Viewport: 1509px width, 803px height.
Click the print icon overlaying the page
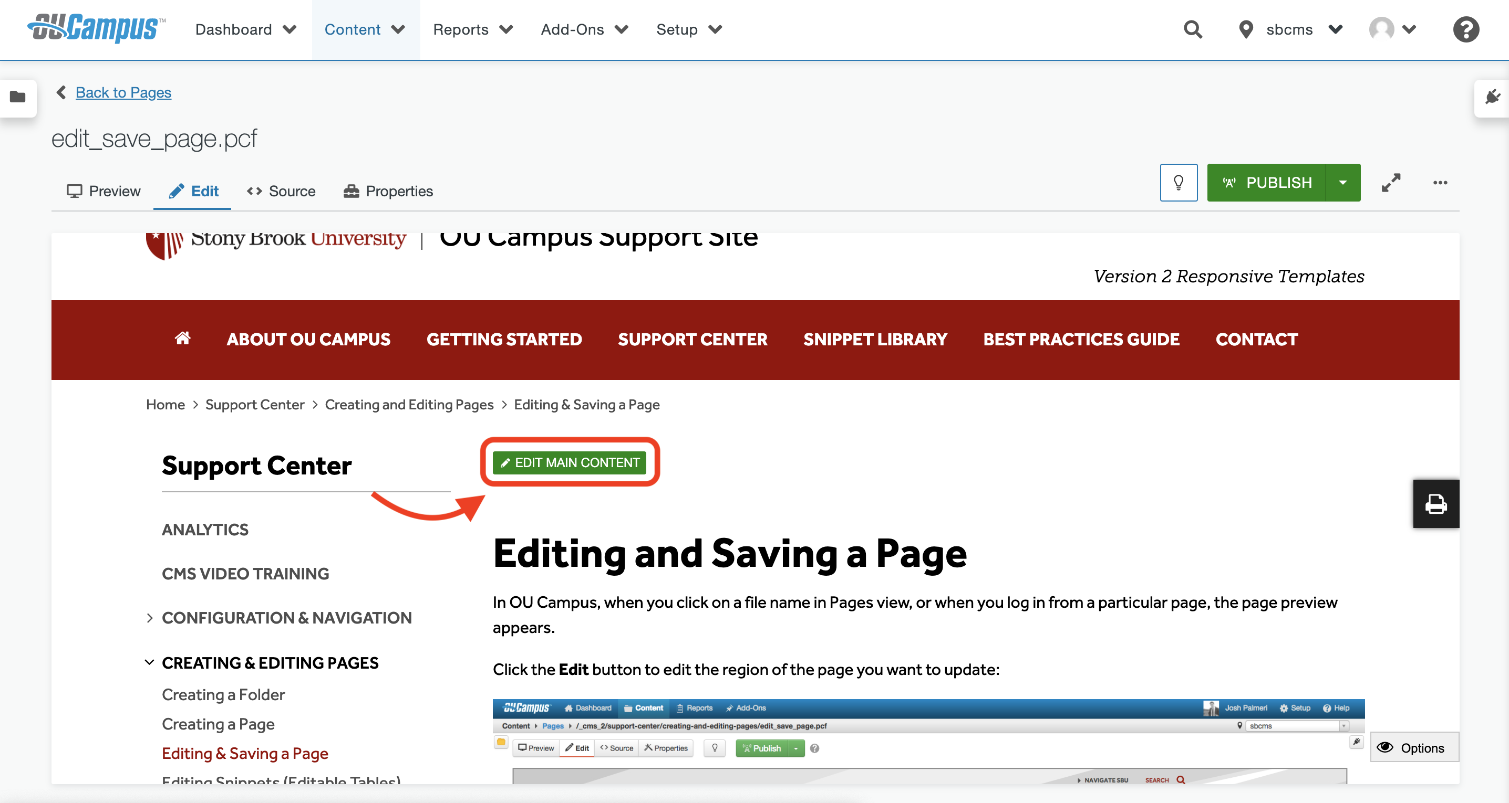click(1436, 503)
